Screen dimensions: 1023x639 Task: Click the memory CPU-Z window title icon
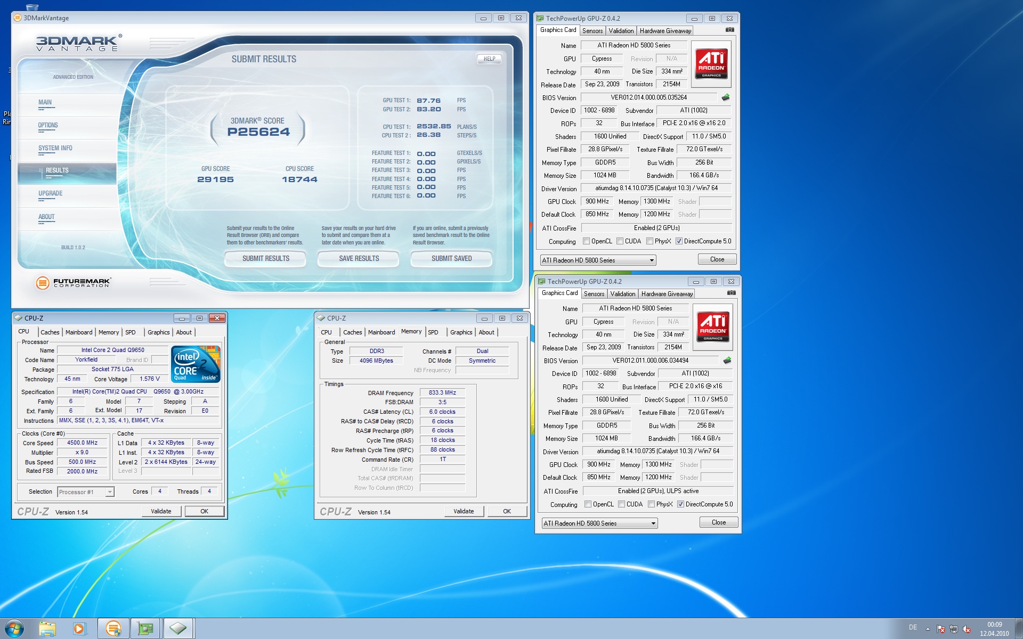pos(321,318)
